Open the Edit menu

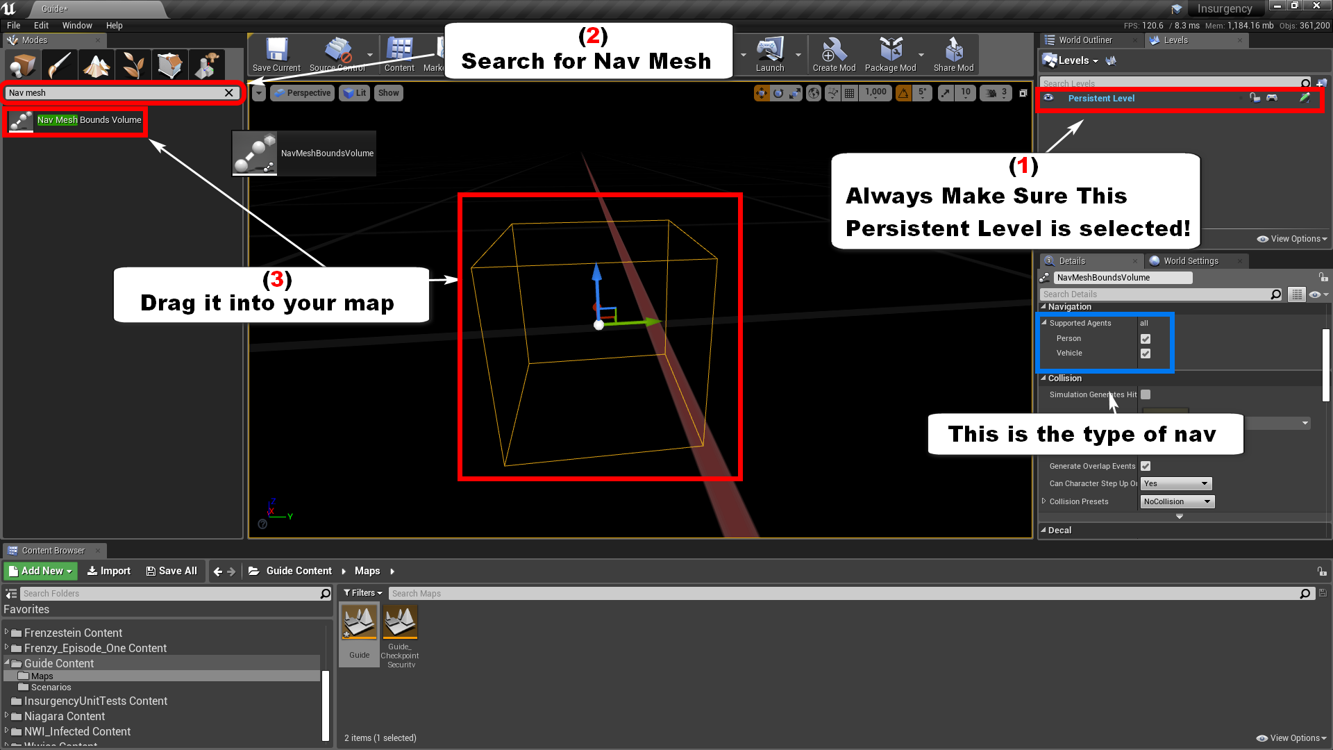coord(41,26)
